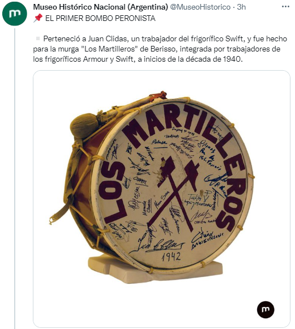This screenshot has height=329, width=295.
Task: Click the tweet paragraph mentioning frigorífico Swift
Action: [x=160, y=49]
